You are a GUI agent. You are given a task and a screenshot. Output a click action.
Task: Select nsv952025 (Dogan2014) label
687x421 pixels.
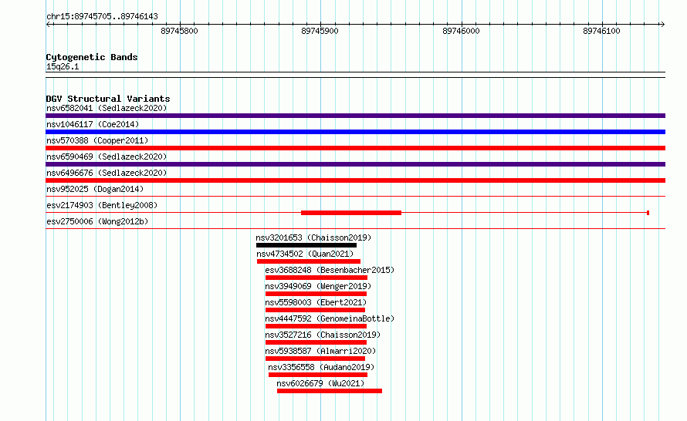(95, 189)
